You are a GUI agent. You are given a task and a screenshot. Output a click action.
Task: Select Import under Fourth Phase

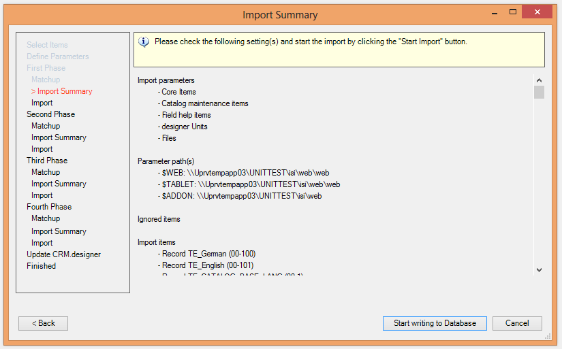pyautogui.click(x=42, y=243)
